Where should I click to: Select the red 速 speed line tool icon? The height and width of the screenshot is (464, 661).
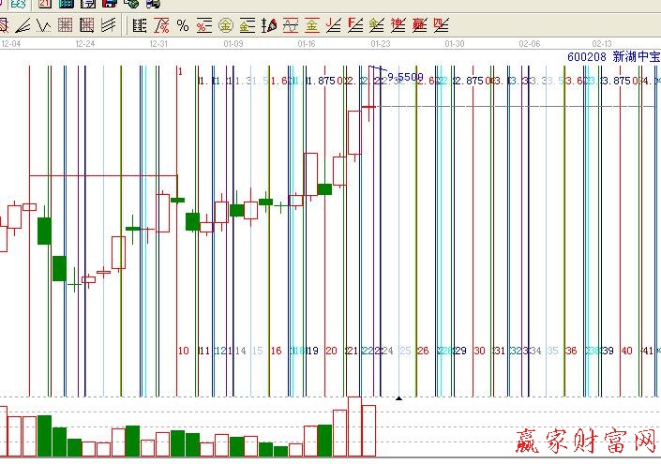398,25
